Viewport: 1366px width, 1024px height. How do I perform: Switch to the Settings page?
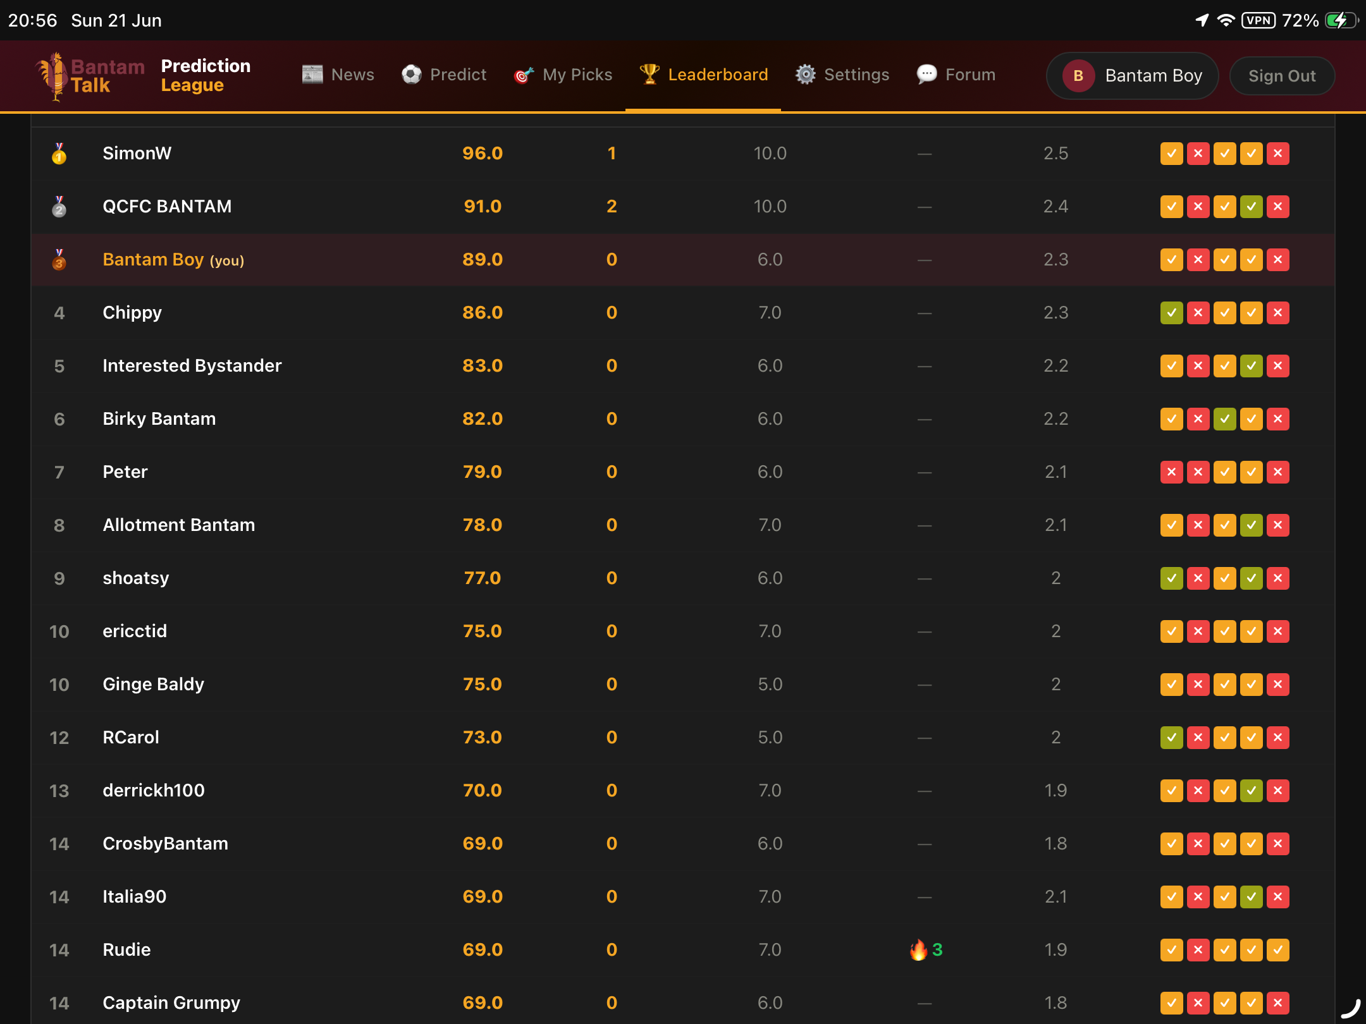coord(842,75)
